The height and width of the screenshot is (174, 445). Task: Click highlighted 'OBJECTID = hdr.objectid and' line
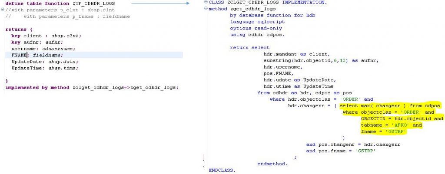coord(402,118)
